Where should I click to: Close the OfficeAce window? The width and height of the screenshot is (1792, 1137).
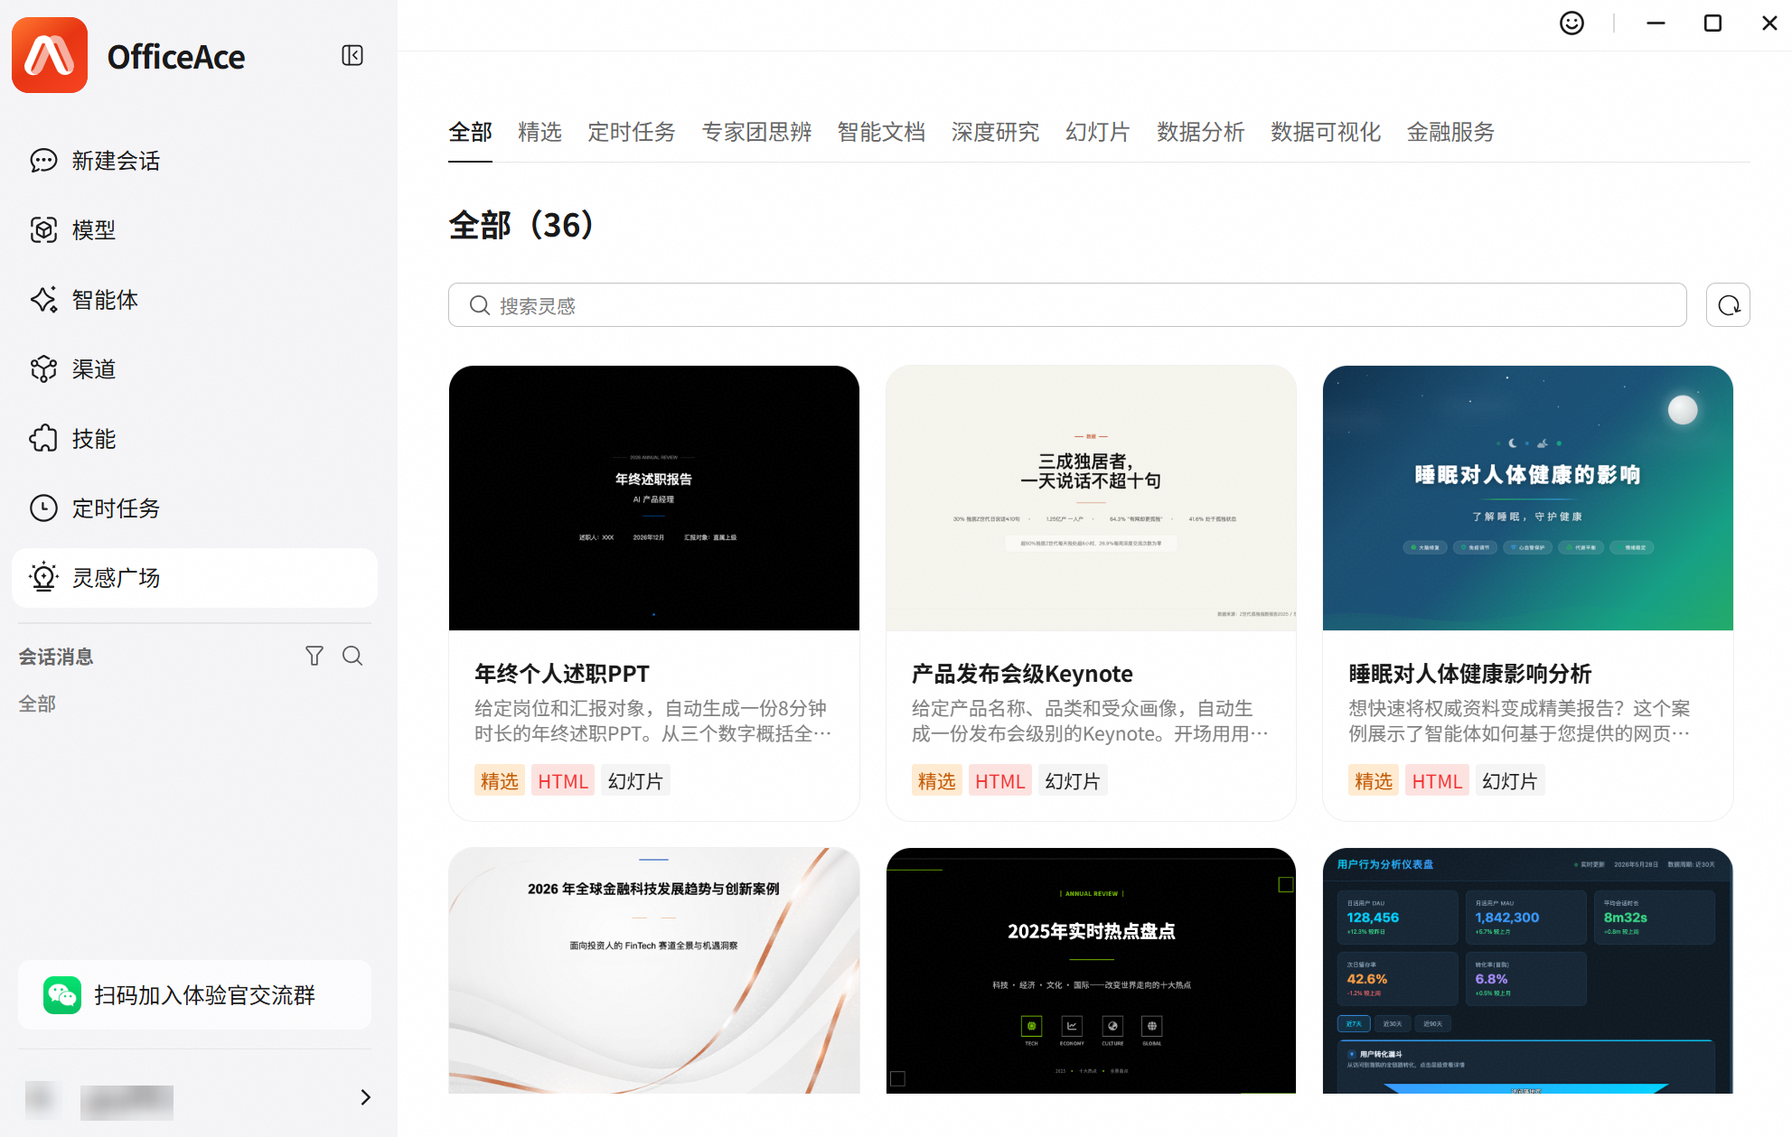1769,23
